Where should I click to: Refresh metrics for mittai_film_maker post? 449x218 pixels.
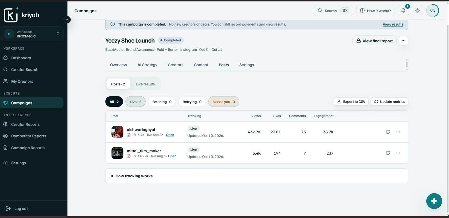(388, 153)
